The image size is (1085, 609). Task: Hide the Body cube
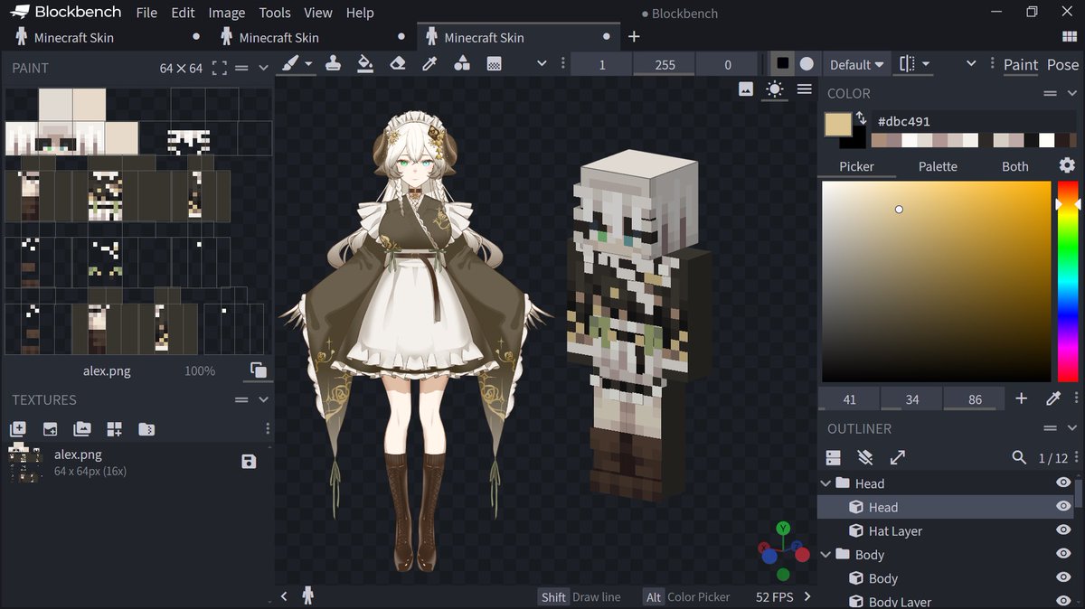1063,577
